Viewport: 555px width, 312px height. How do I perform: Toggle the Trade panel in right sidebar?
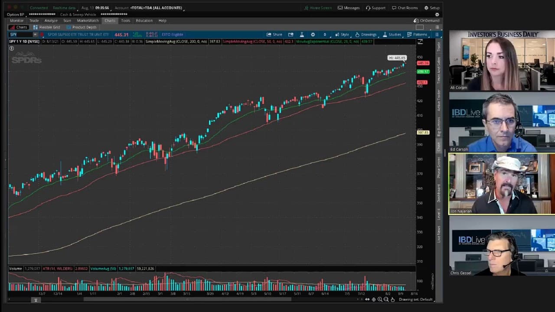[439, 46]
